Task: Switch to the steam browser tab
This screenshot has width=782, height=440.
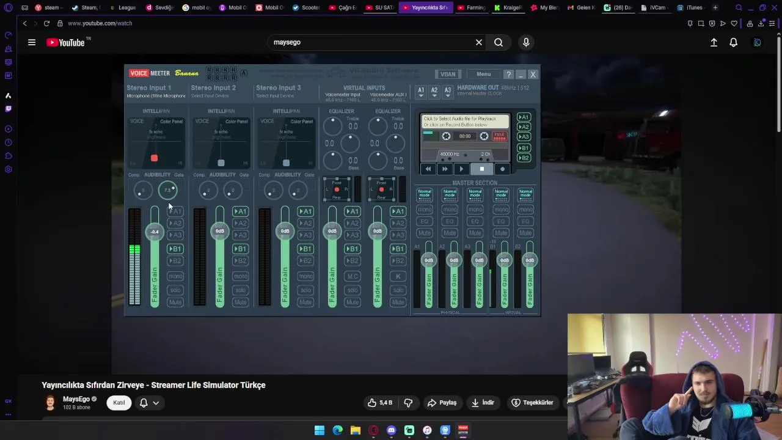Action: (x=48, y=7)
